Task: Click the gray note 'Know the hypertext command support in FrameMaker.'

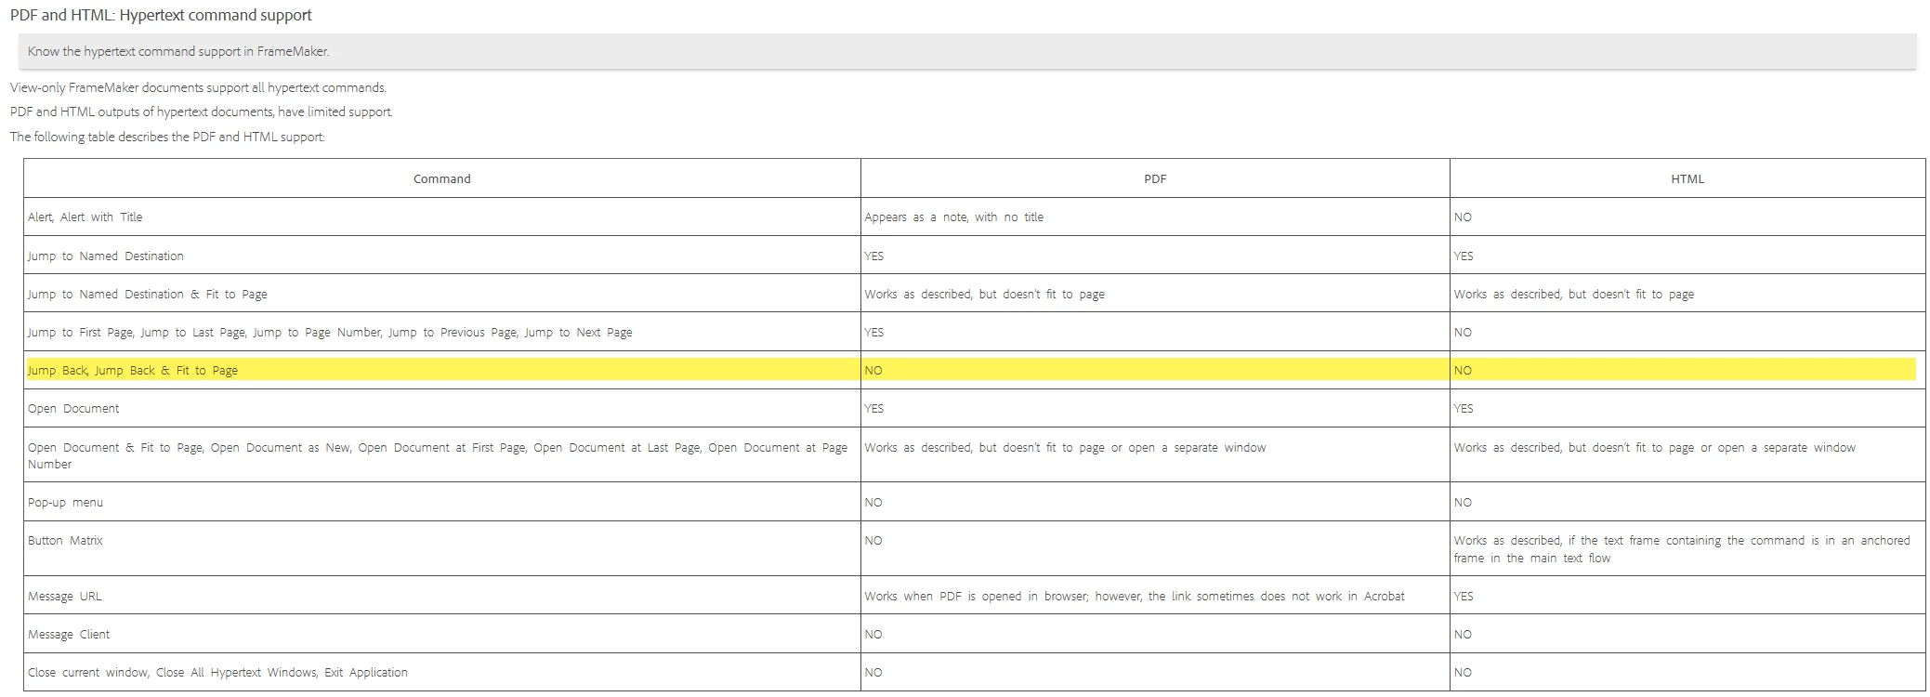Action: pos(967,51)
